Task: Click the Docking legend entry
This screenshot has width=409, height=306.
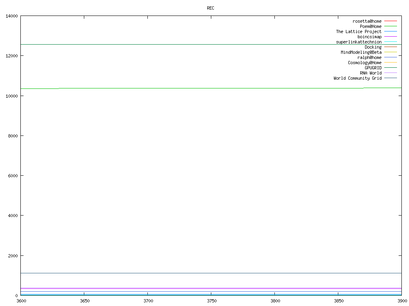Action: point(373,47)
